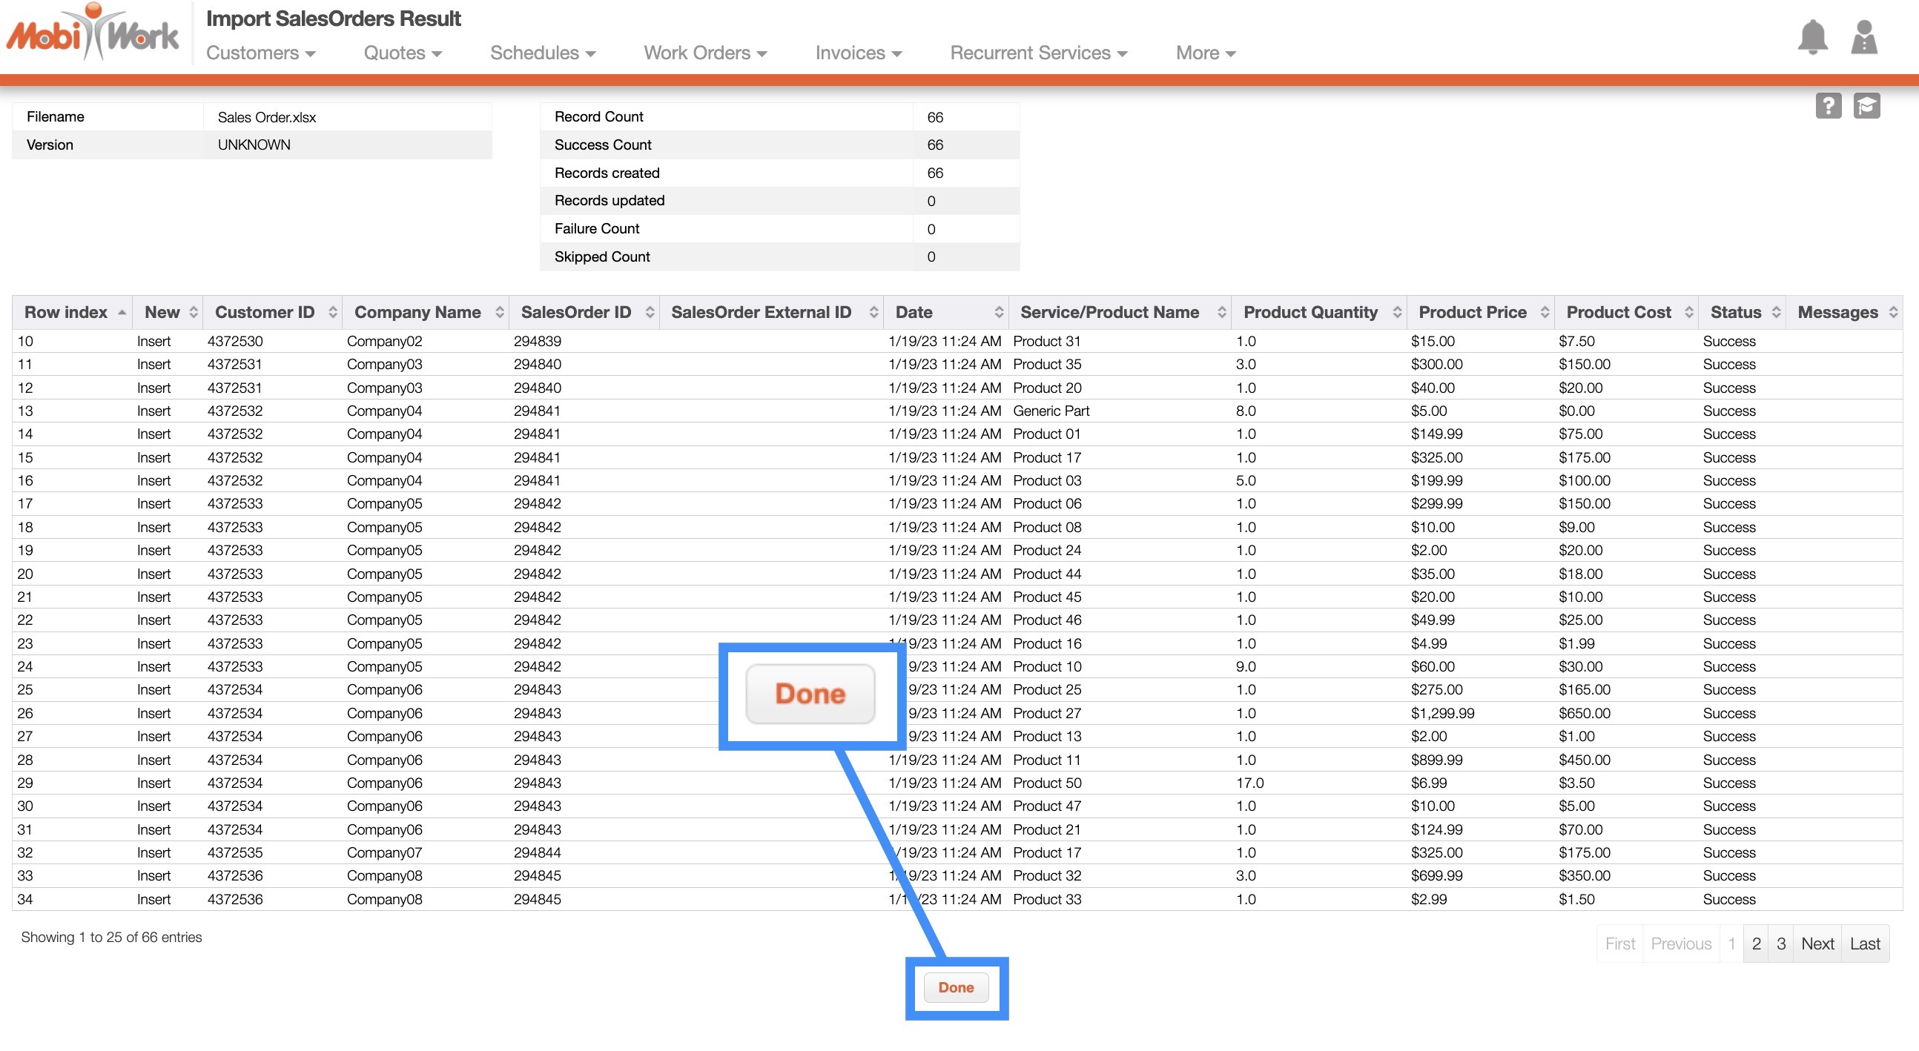Viewport: 1919px width, 1051px height.
Task: Open the user profile icon
Action: point(1863,37)
